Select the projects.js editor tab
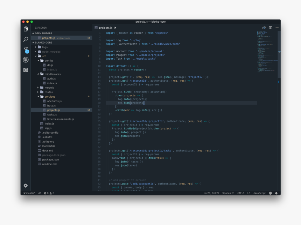This screenshot has width=301, height=225. pos(106,28)
